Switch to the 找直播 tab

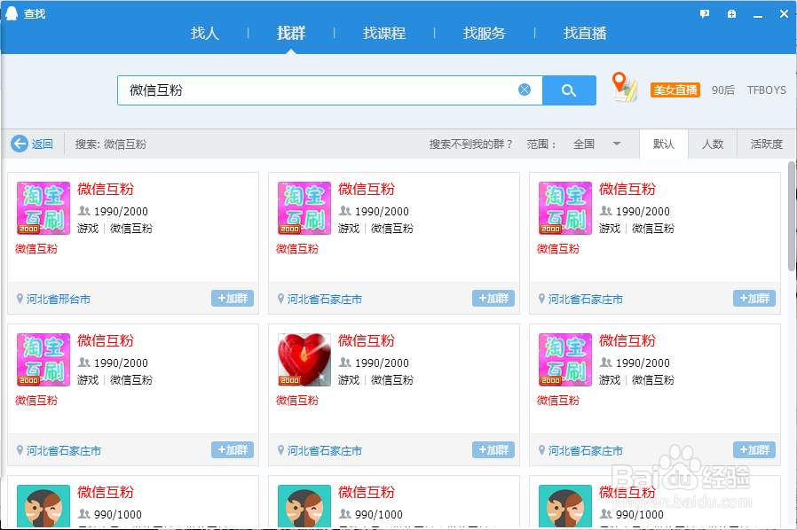[x=585, y=33]
